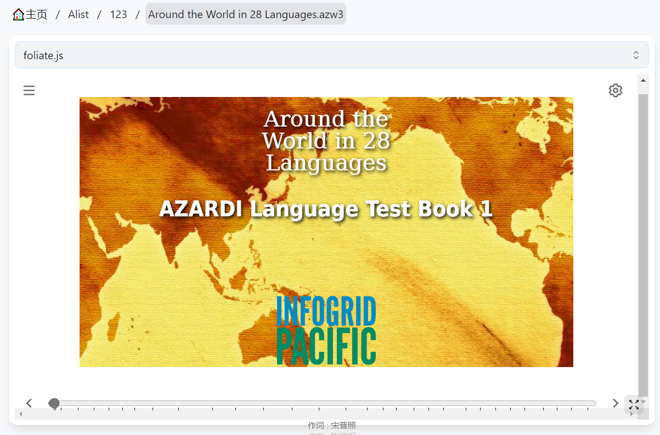Click the cover title 'AZARDI Language Test Book 1'
660x435 pixels.
coord(326,209)
